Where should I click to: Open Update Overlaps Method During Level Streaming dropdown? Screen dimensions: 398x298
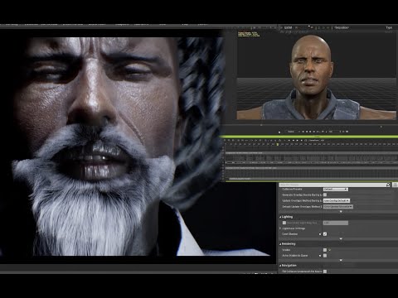(x=337, y=200)
